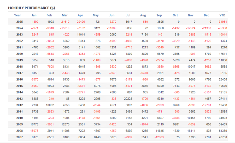
Task: Click the YTD column header
Action: pos(222,15)
